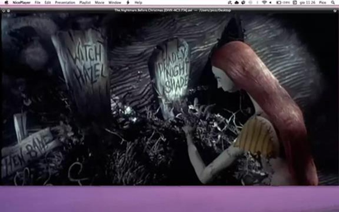Click the first round button in player title bar
This screenshot has width=339, height=212.
point(4,11)
